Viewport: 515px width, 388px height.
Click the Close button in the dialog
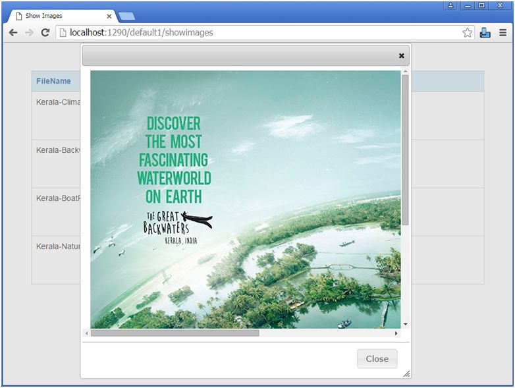377,359
